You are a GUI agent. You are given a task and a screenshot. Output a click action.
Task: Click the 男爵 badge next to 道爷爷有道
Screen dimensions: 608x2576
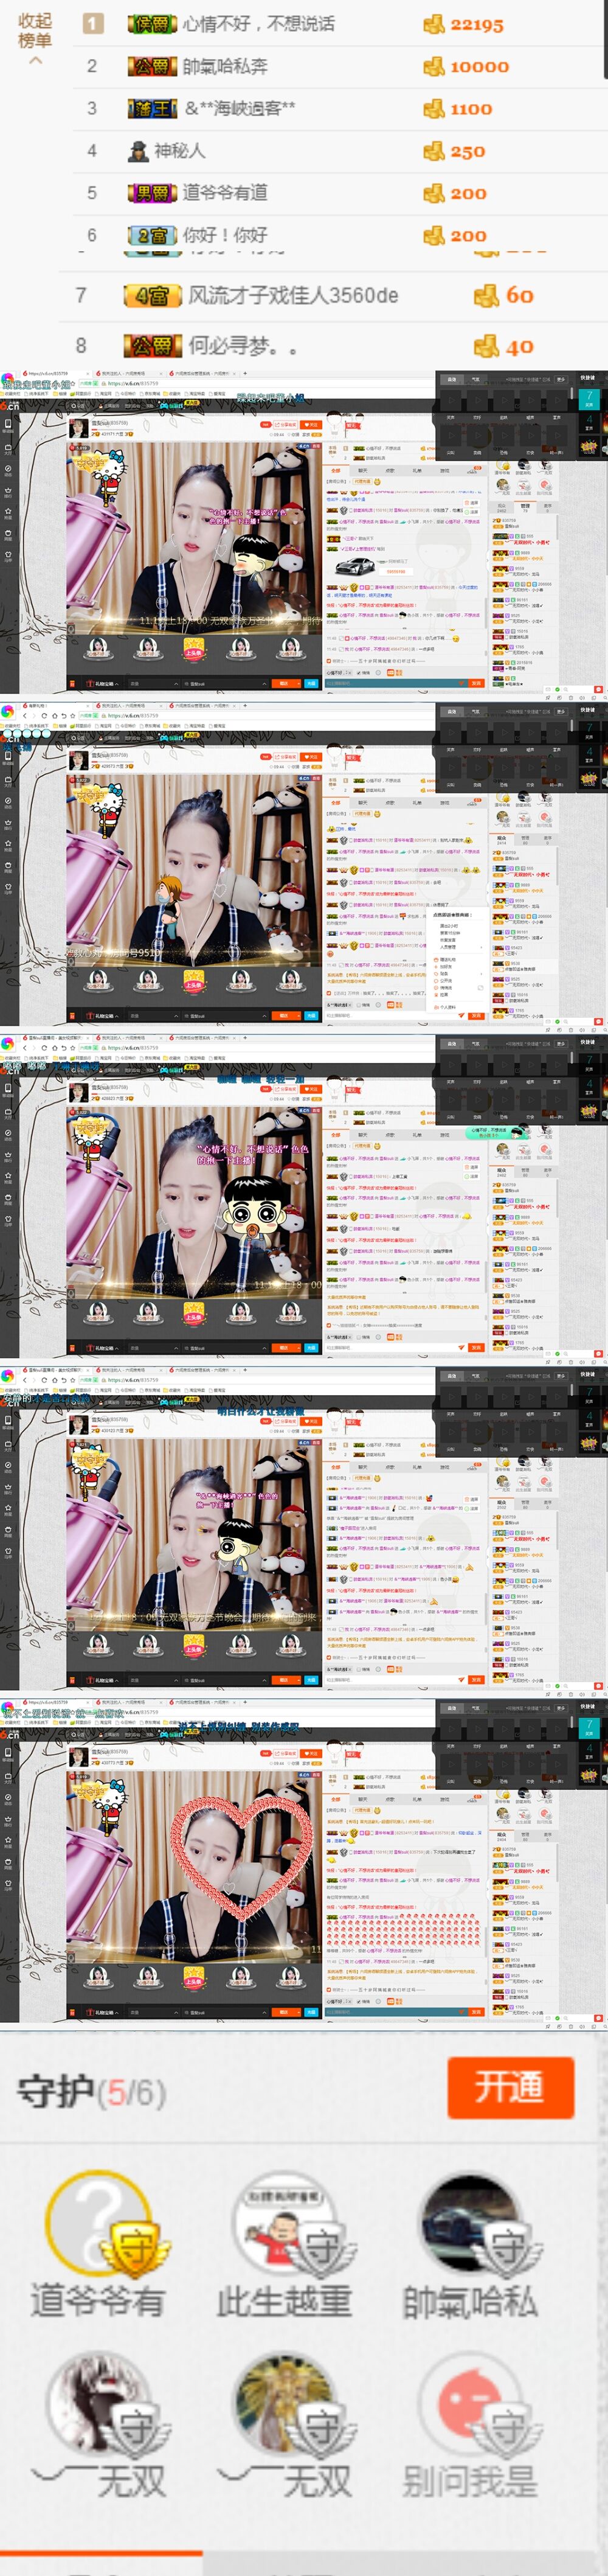152,193
